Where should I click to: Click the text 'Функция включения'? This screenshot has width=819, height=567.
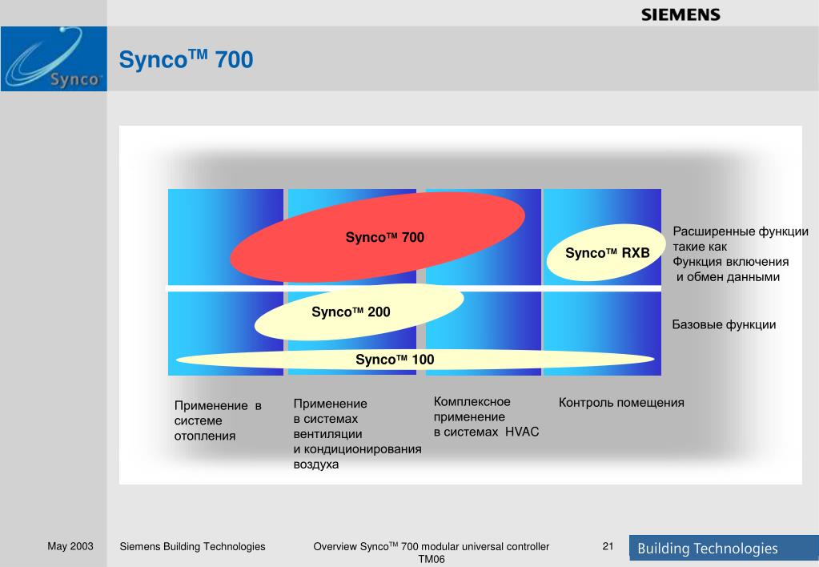tap(730, 261)
